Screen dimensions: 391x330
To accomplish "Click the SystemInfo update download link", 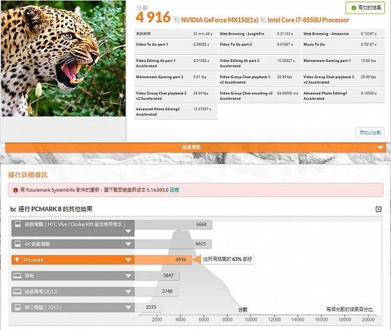I will coord(174,190).
